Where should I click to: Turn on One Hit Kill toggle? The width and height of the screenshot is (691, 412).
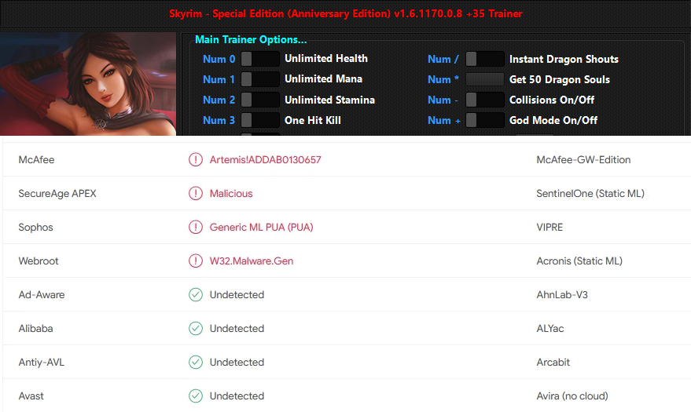click(260, 120)
